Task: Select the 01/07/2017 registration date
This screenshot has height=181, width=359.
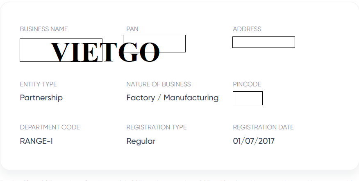Action: tap(254, 141)
